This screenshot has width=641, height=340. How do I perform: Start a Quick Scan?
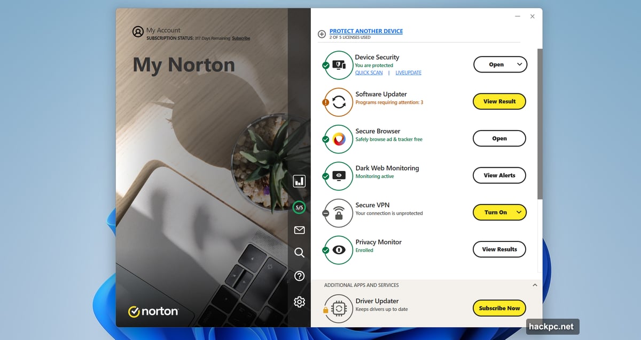click(369, 72)
